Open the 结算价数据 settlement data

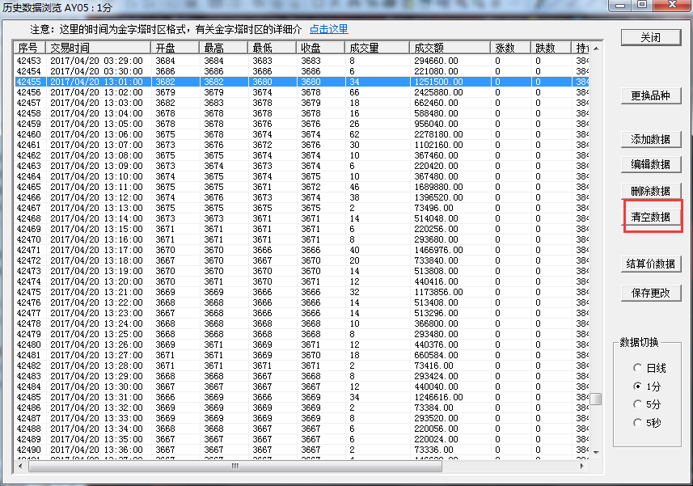[650, 264]
